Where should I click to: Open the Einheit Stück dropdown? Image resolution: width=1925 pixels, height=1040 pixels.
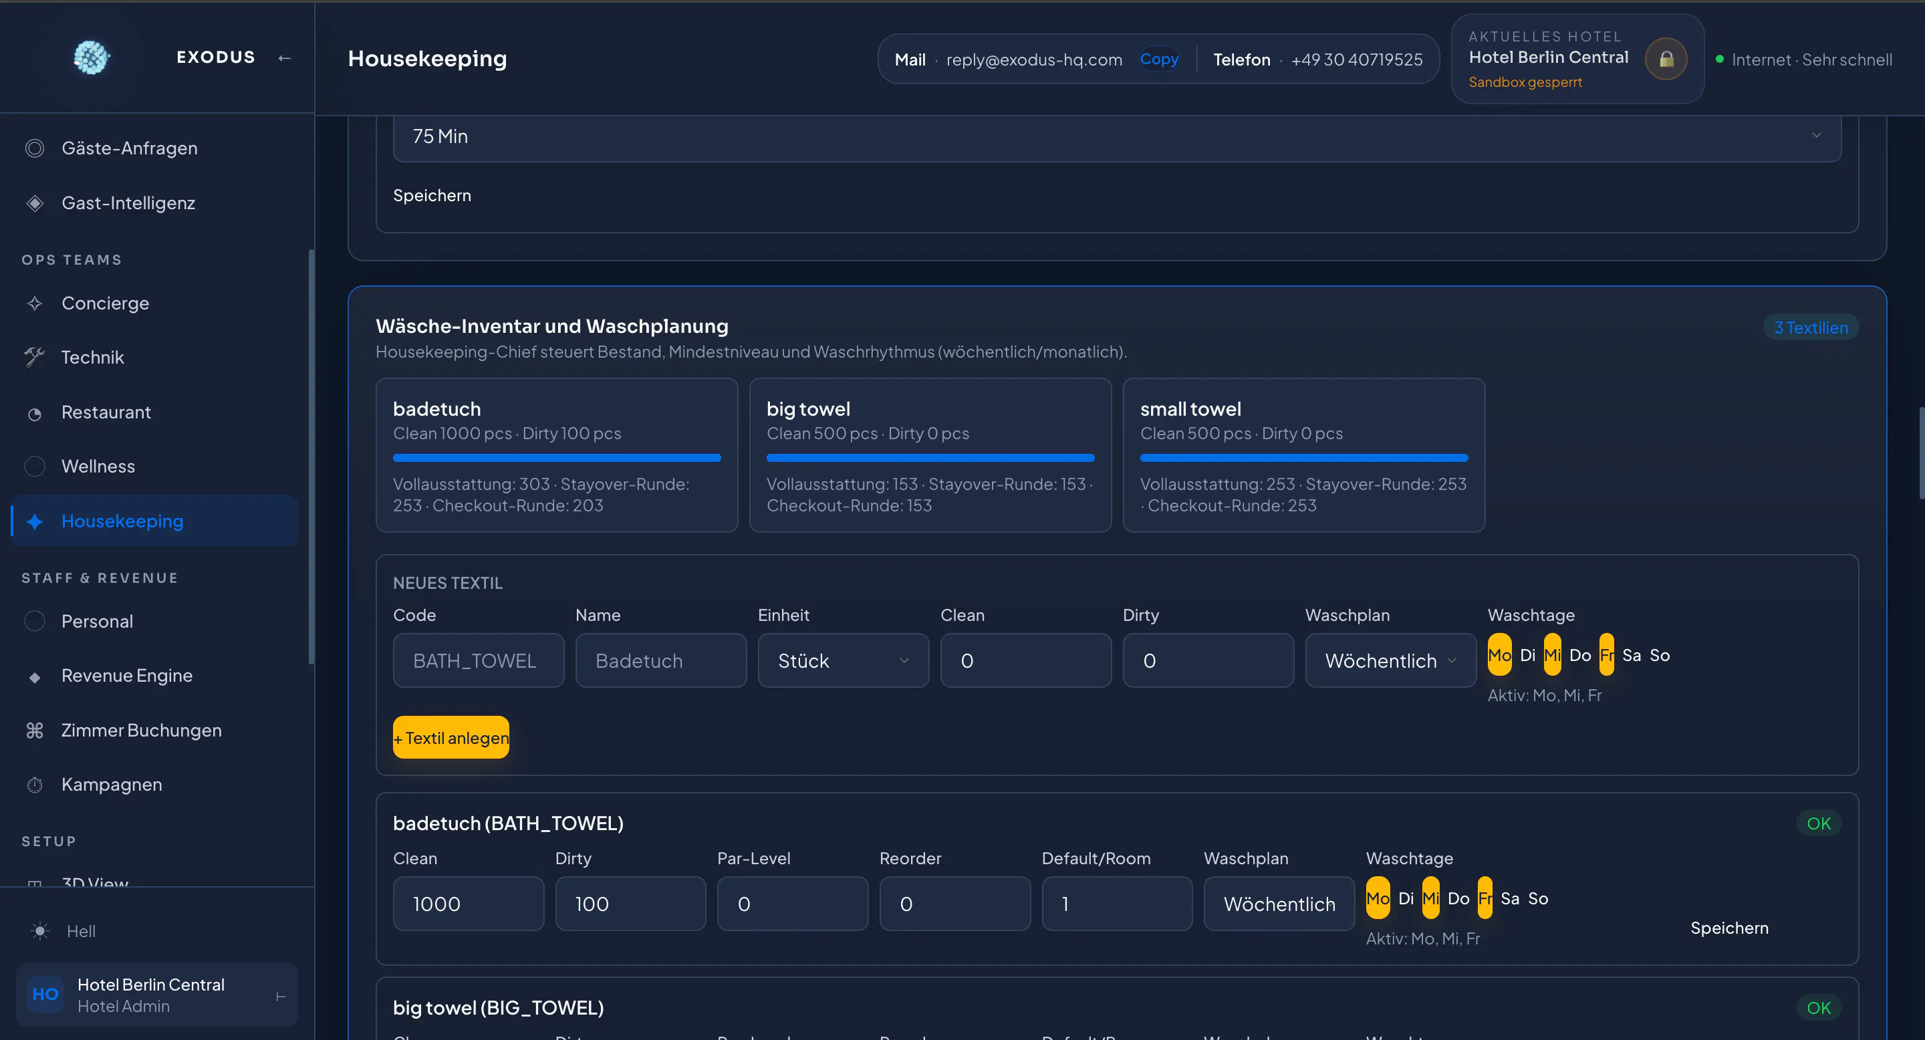pos(843,660)
